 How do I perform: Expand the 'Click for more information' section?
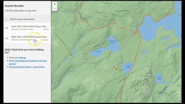[x=27, y=19]
